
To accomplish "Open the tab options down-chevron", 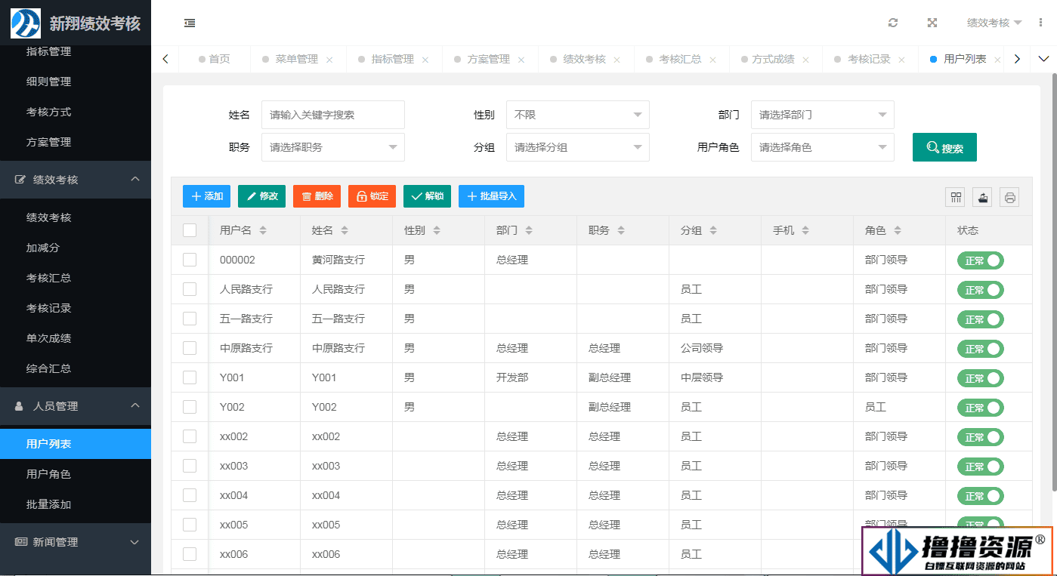I will point(1044,59).
